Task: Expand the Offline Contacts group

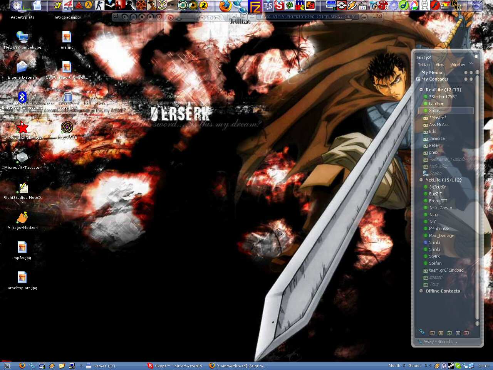Action: point(421,291)
